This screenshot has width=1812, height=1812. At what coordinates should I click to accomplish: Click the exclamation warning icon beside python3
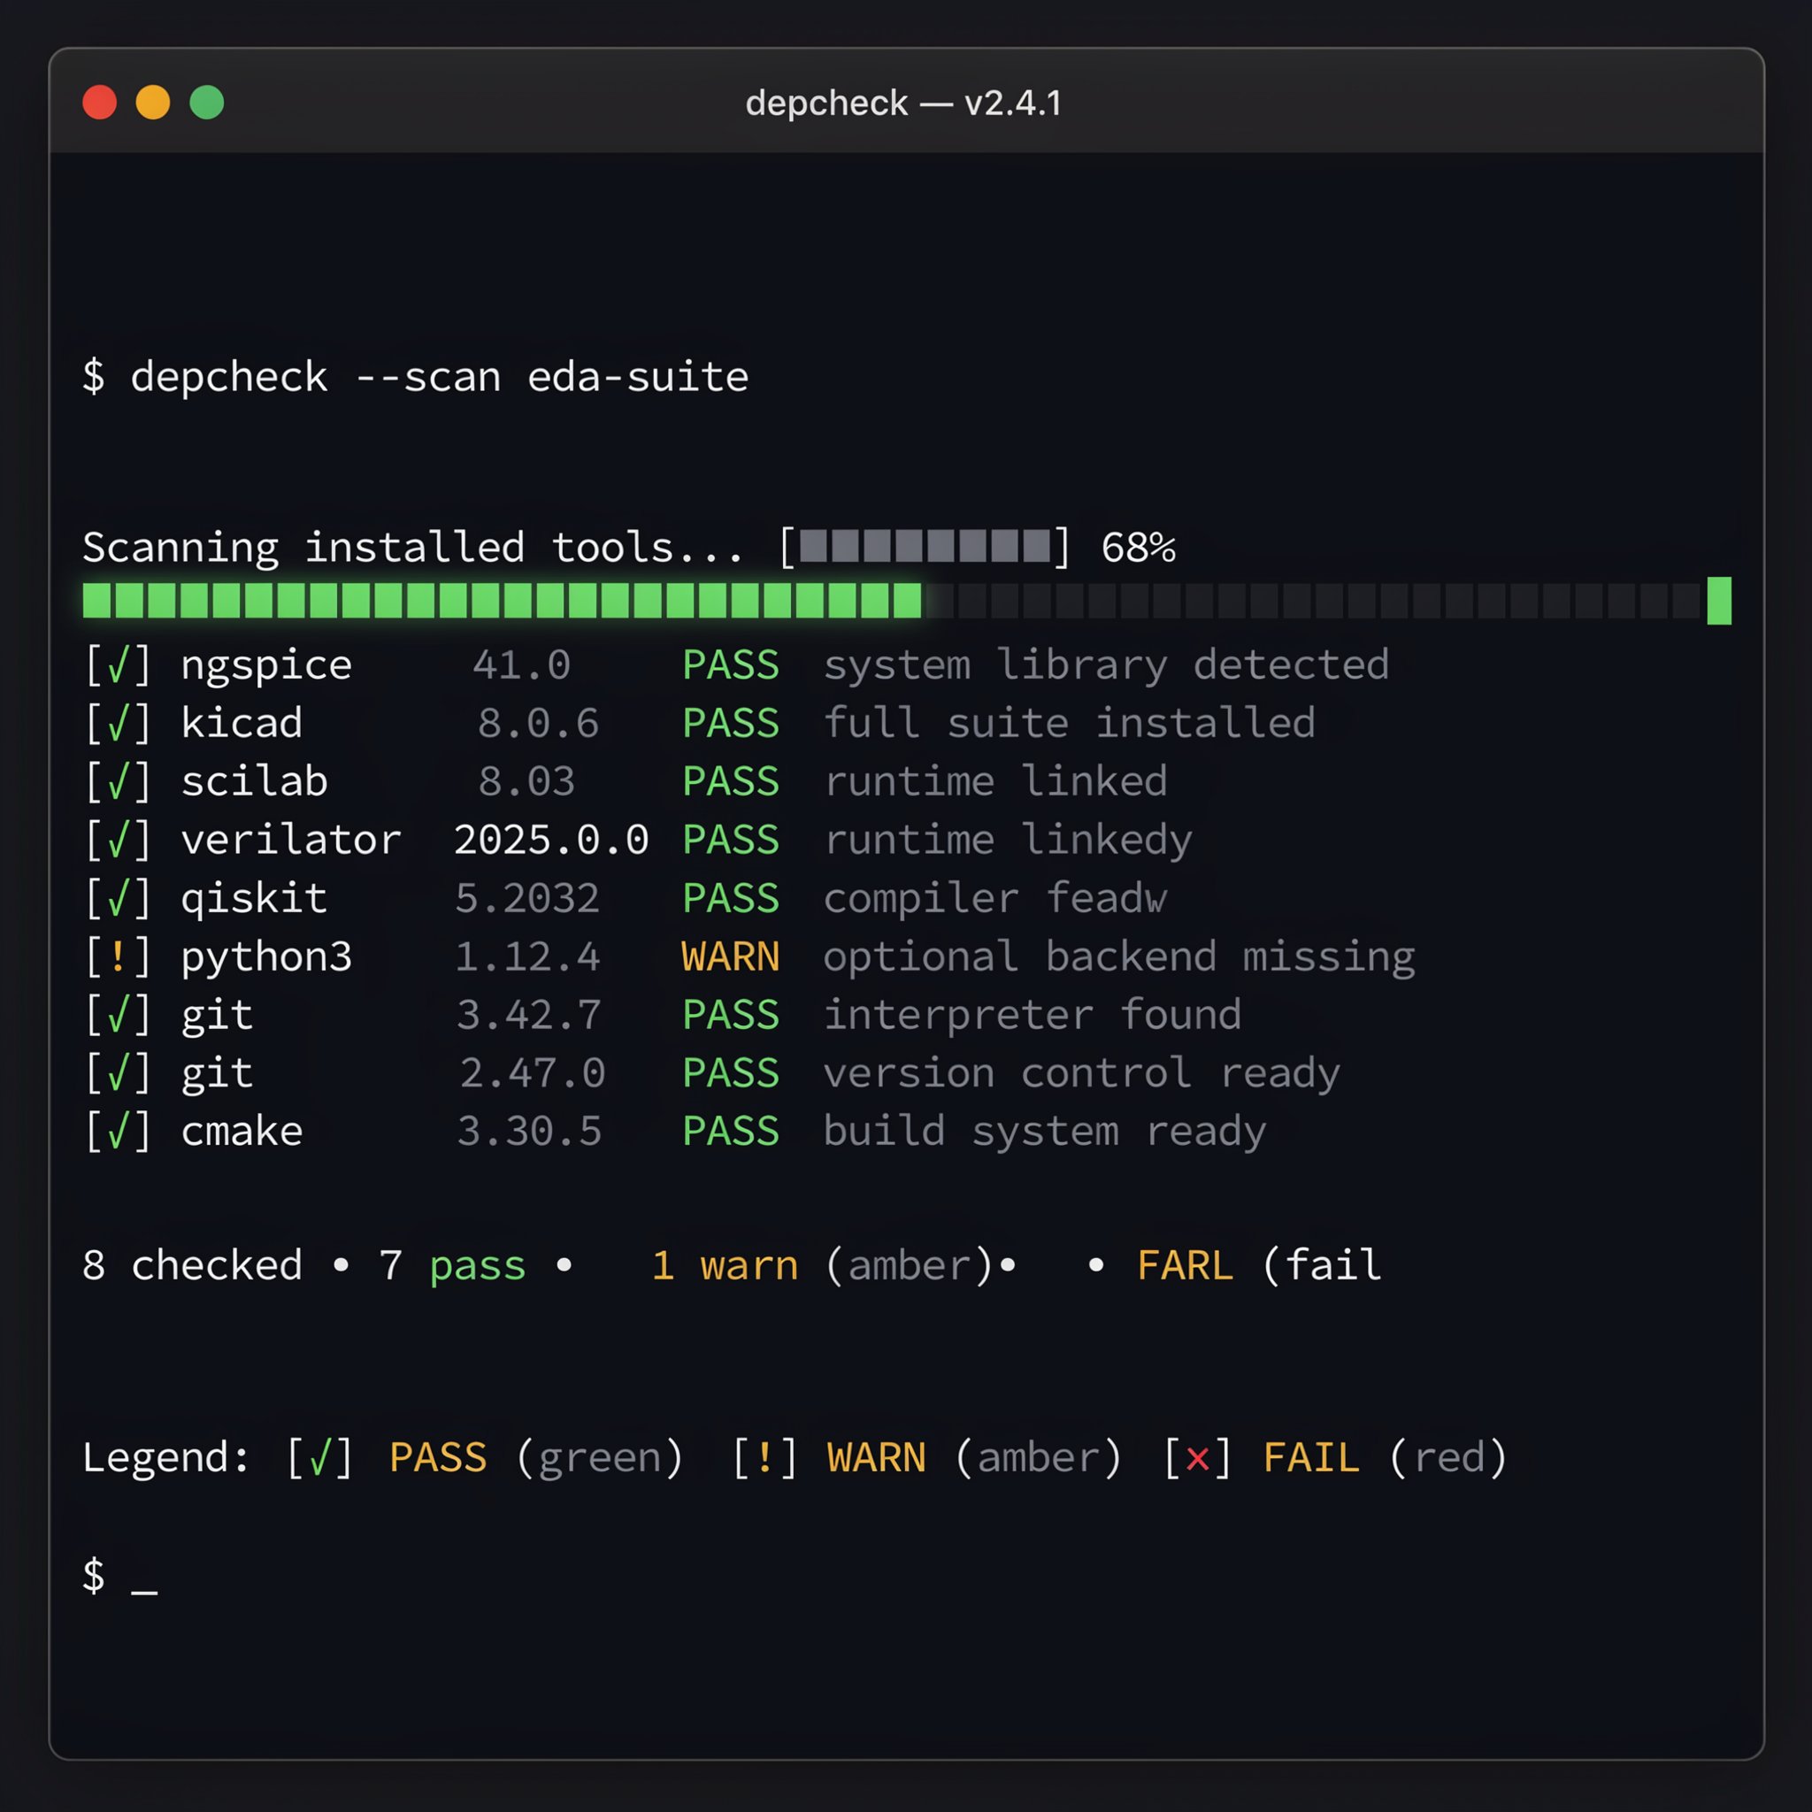(119, 957)
